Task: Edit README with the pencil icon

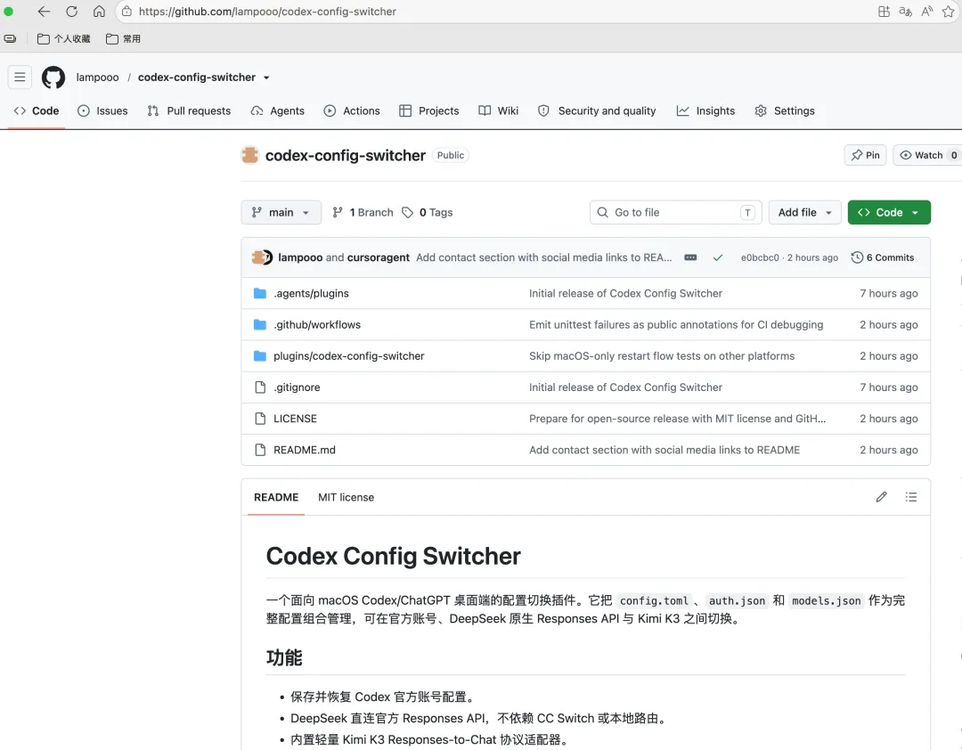Action: 882,497
